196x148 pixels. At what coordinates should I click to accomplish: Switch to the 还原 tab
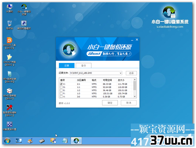click(x=67, y=65)
